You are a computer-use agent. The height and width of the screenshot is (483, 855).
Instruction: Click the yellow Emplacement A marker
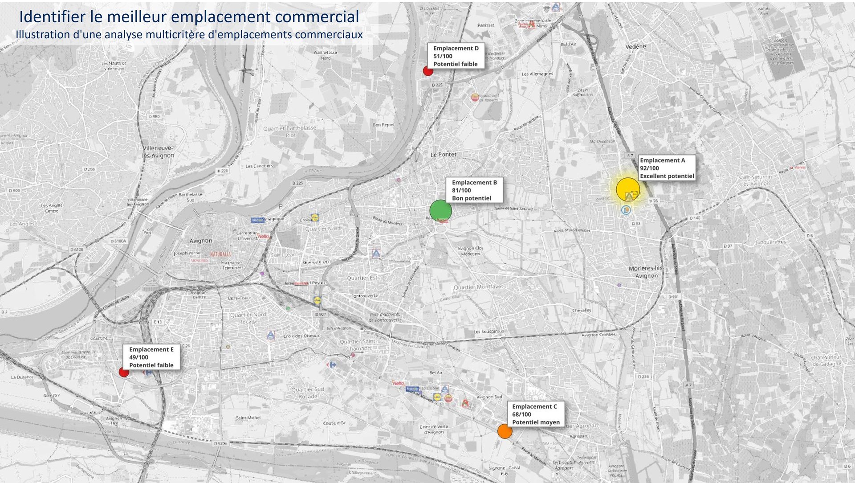[x=628, y=190]
